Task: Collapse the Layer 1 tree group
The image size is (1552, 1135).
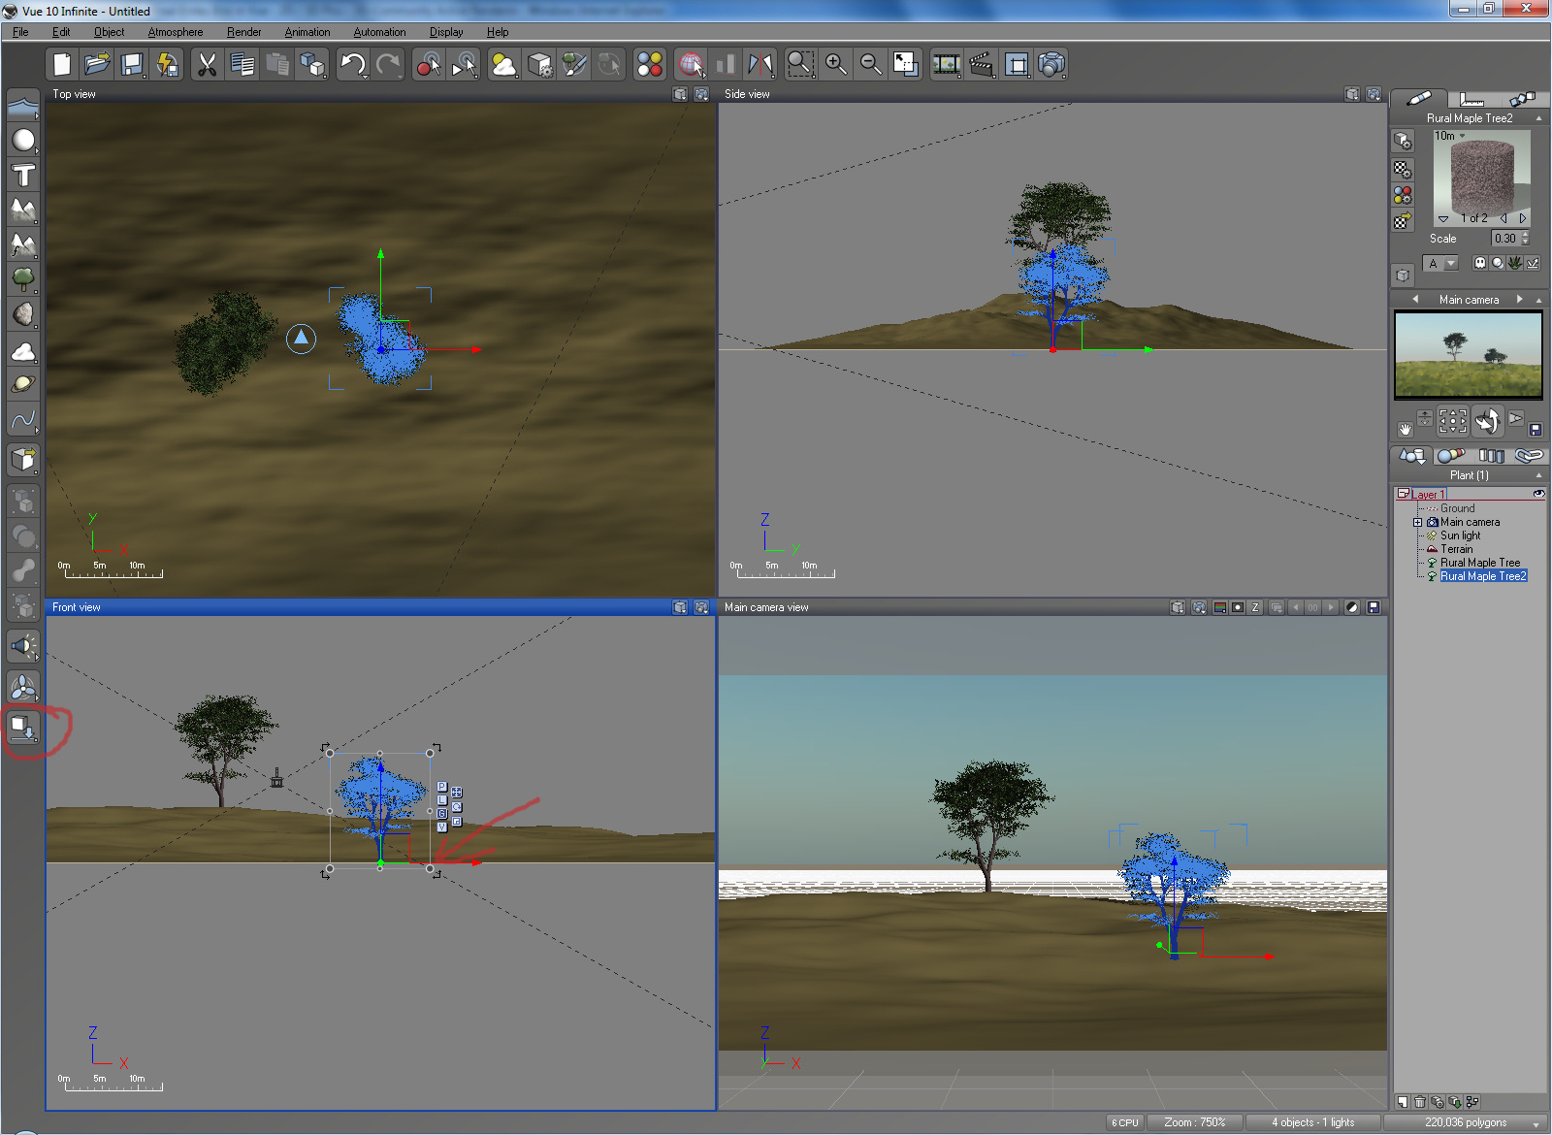Action: pyautogui.click(x=1403, y=494)
